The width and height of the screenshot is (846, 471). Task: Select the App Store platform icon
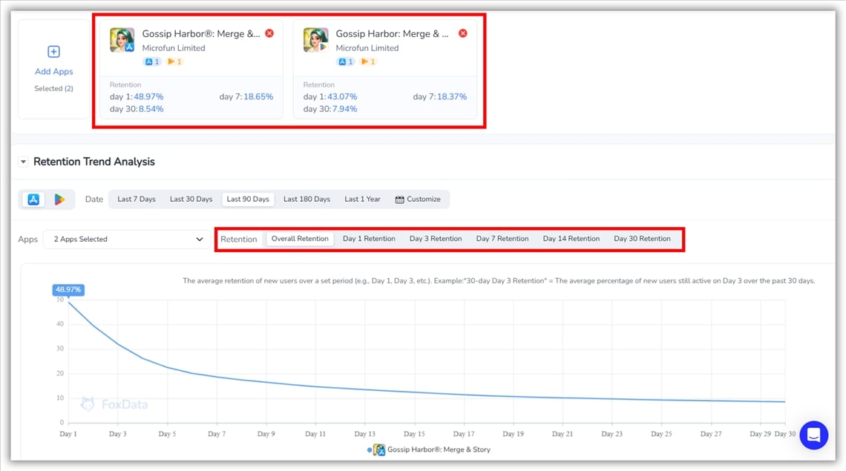click(x=33, y=200)
